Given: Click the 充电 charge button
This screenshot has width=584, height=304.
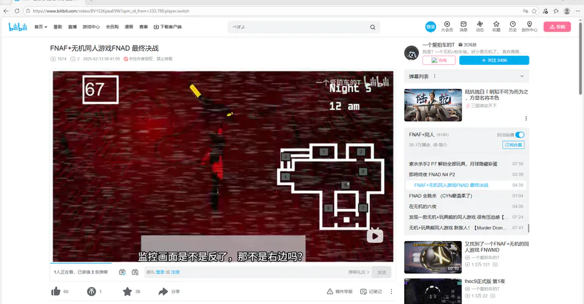Looking at the screenshot, I should click(x=439, y=60).
